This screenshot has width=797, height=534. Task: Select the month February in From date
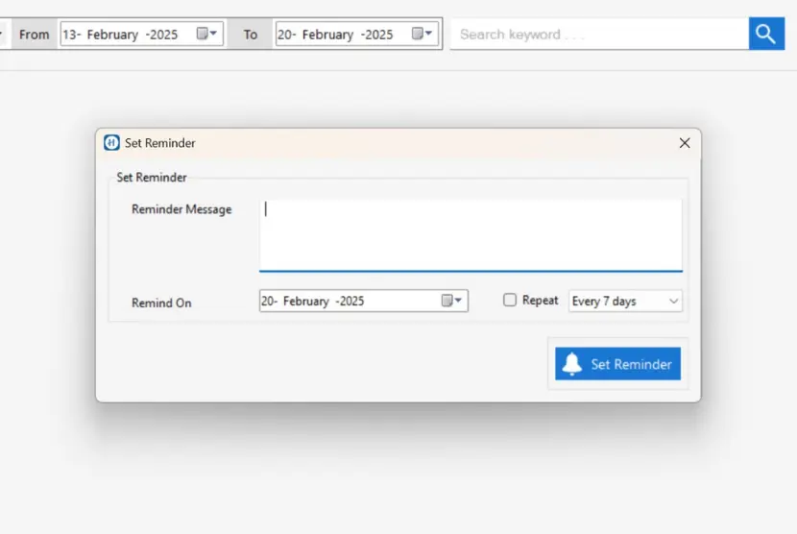pos(112,35)
